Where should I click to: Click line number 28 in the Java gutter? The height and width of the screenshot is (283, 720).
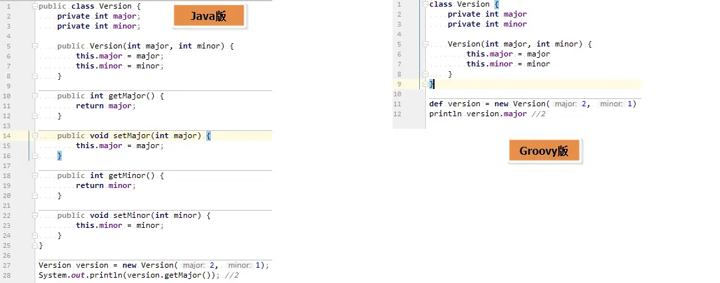point(7,276)
